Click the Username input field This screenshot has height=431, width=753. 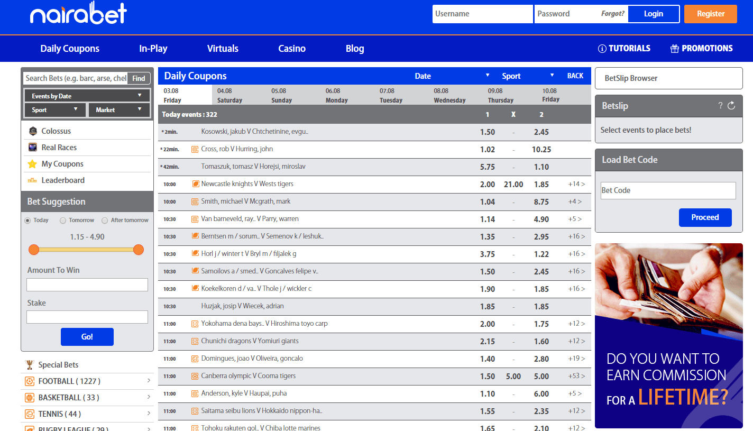(482, 14)
